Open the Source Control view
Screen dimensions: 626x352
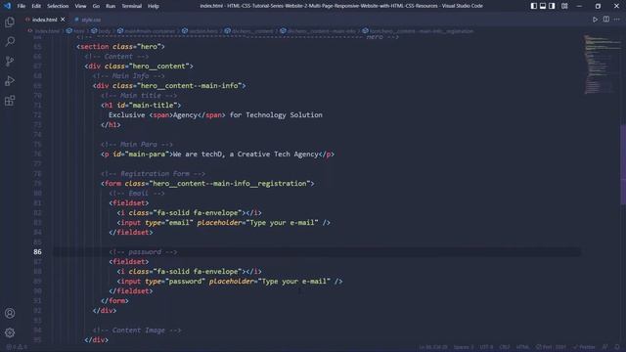click(10, 61)
